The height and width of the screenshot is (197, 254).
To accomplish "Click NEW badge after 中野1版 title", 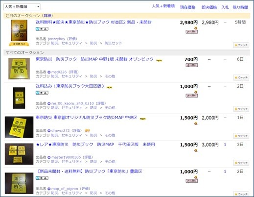I will [x=159, y=61].
